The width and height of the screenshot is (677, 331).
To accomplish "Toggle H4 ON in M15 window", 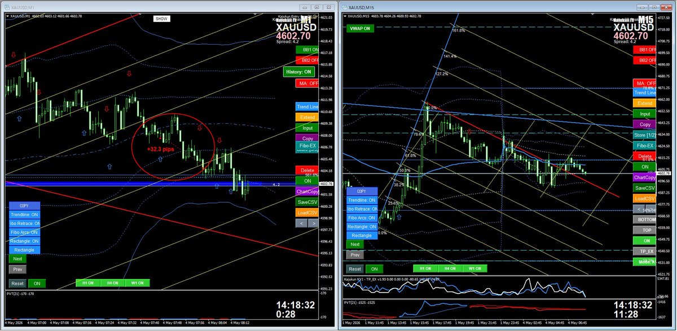I will (x=450, y=268).
